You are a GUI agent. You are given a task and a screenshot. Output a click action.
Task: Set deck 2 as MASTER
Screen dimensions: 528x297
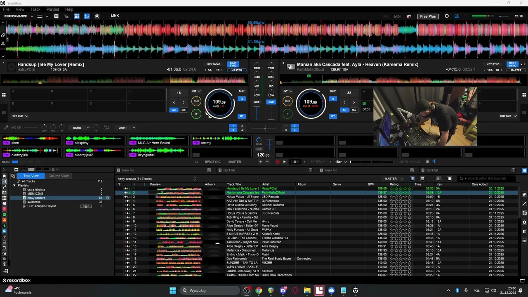pyautogui.click(x=516, y=70)
